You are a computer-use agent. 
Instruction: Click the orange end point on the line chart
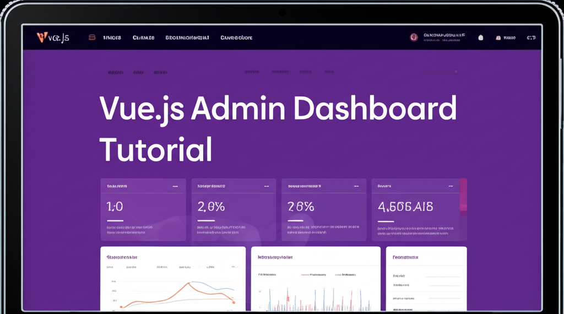click(x=234, y=302)
